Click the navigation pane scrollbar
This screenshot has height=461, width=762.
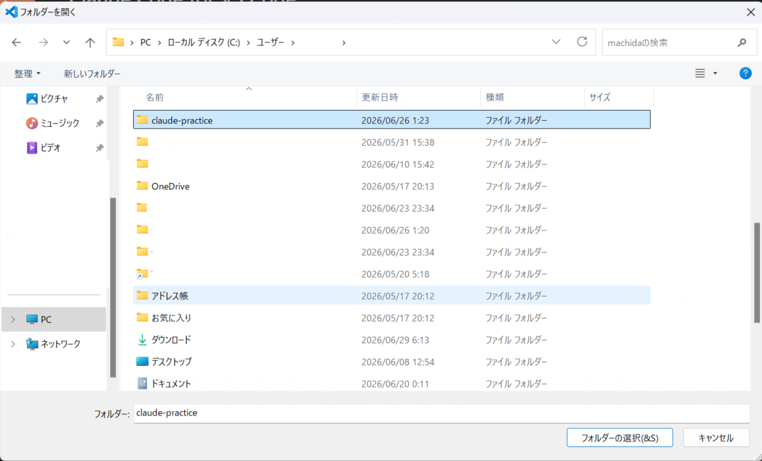point(113,286)
